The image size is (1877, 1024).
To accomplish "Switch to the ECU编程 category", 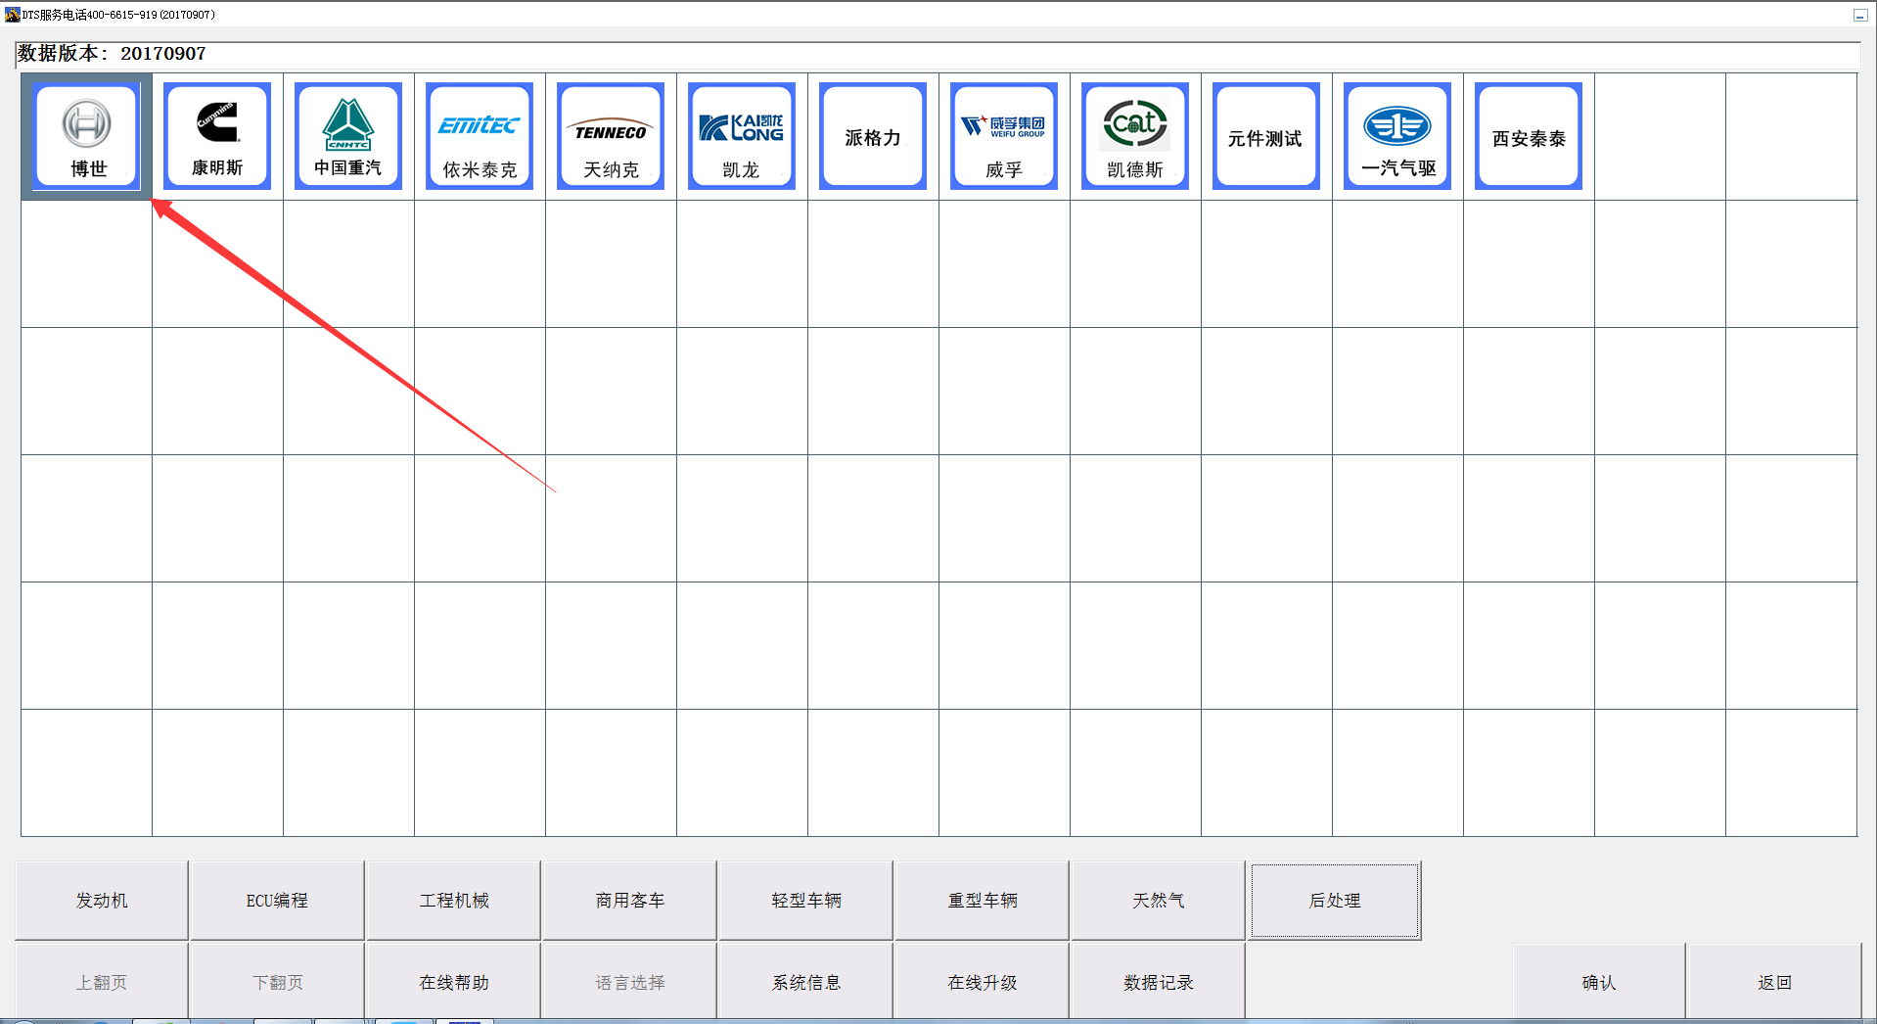I will click(277, 901).
